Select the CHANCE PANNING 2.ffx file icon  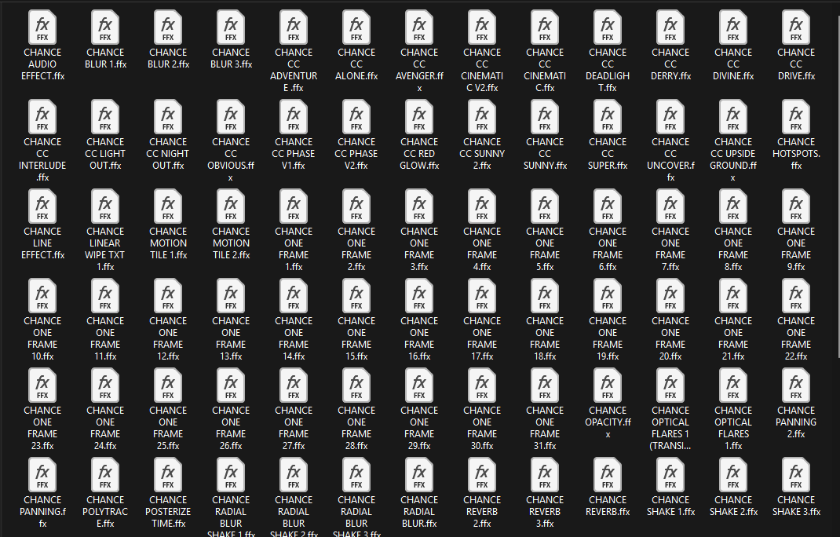[796, 385]
